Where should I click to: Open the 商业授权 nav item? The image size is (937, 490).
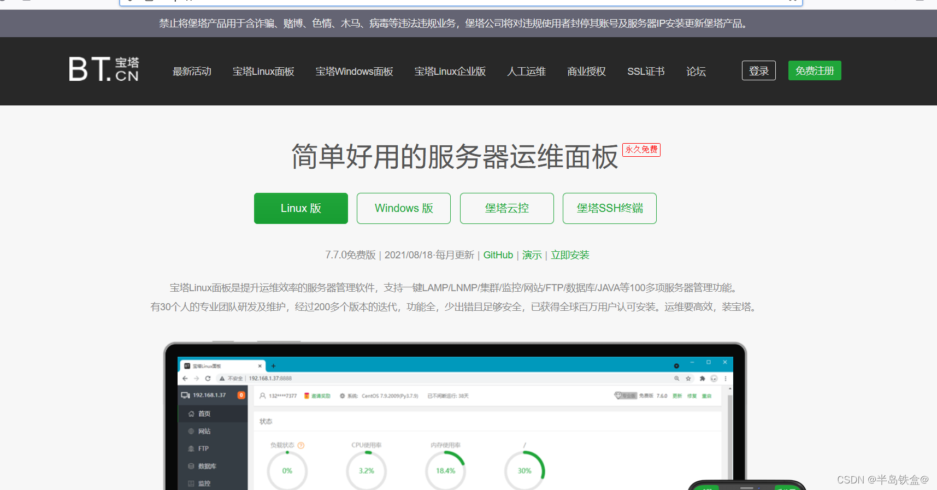[587, 72]
